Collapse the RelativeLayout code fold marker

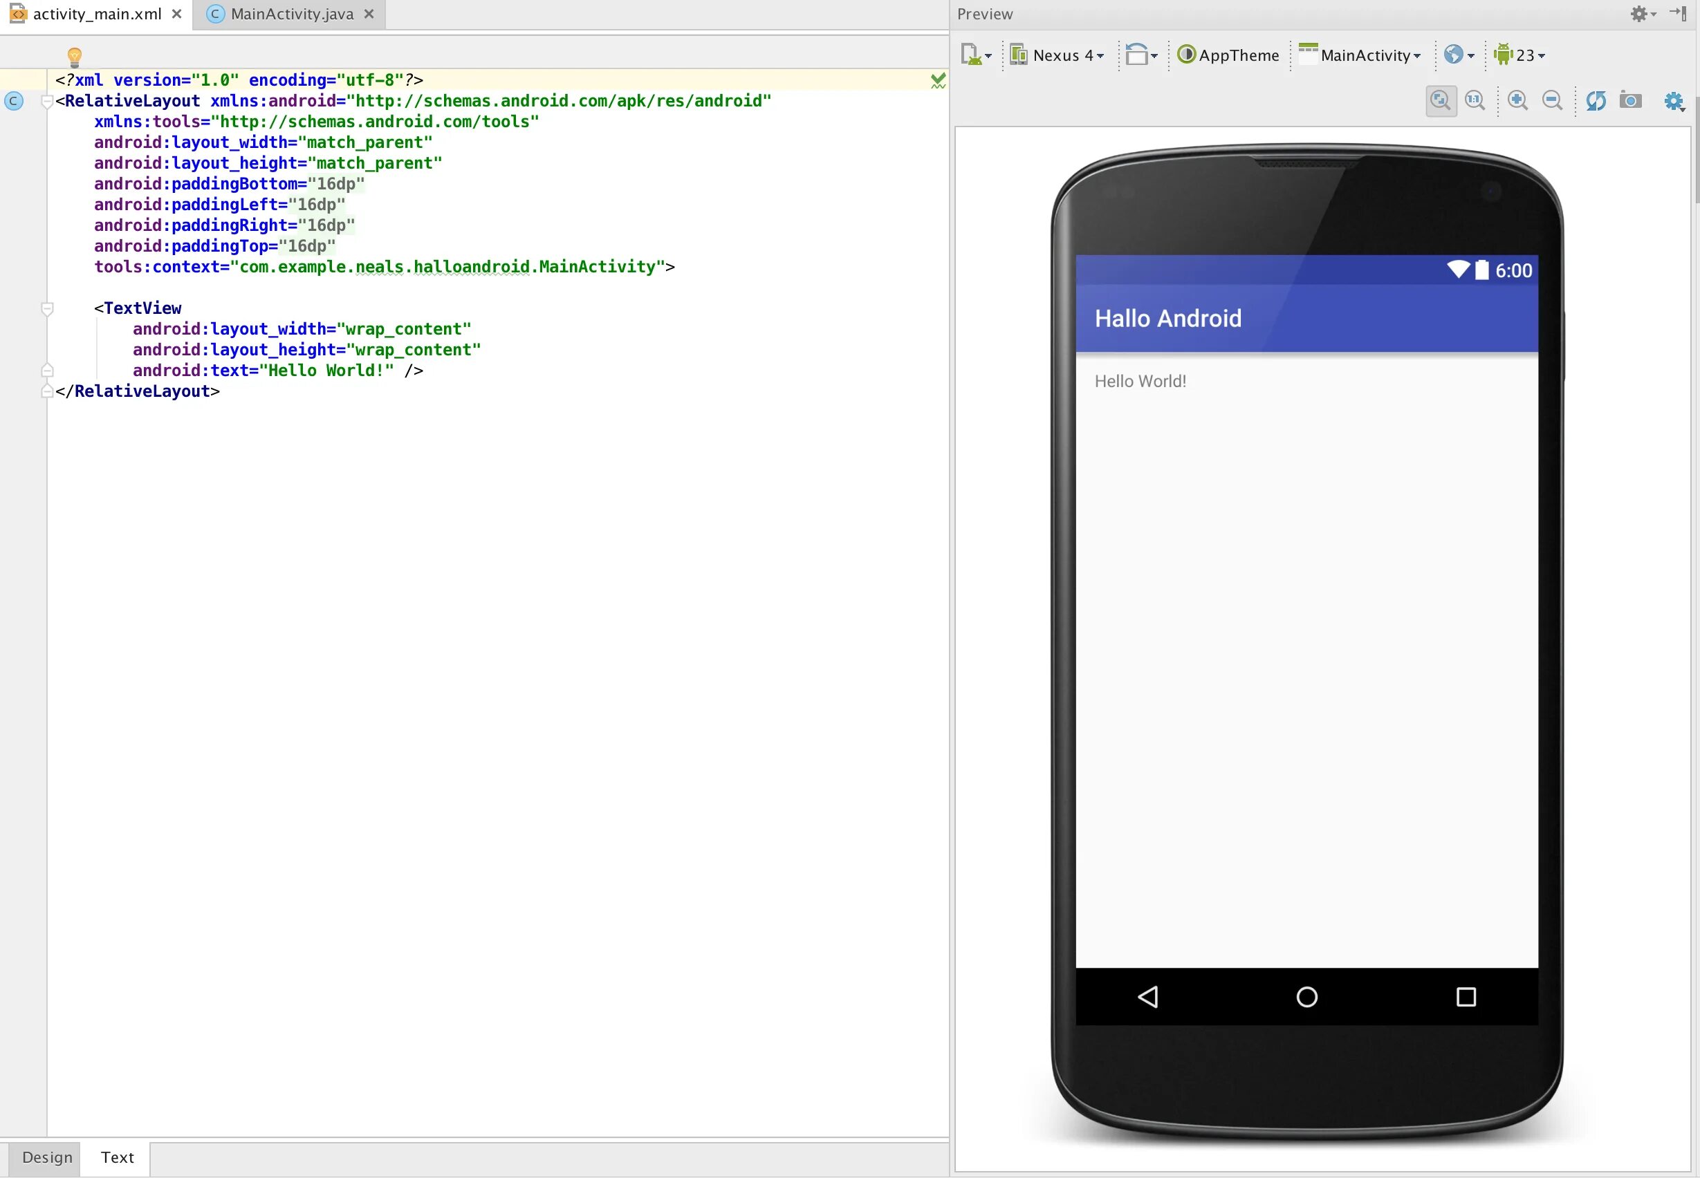pyautogui.click(x=47, y=102)
